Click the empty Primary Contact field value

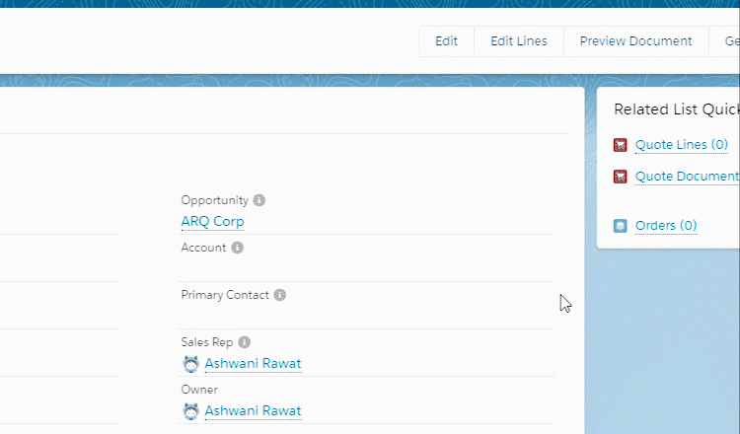pos(365,316)
